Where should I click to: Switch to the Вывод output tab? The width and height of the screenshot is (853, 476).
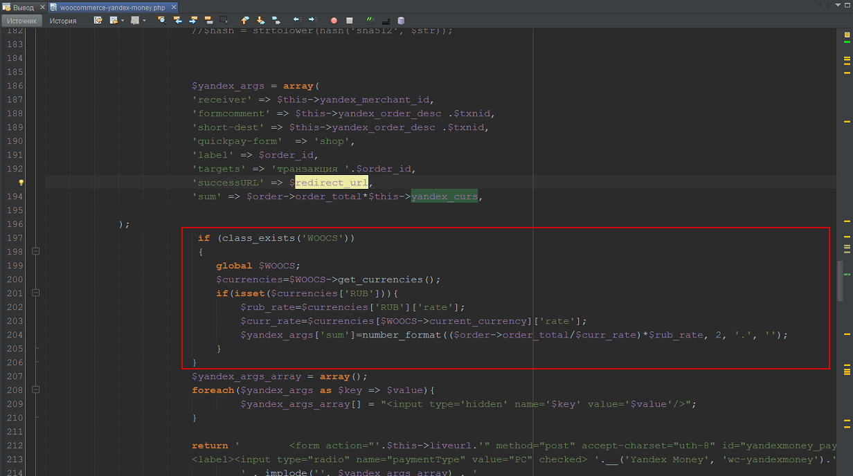23,7
